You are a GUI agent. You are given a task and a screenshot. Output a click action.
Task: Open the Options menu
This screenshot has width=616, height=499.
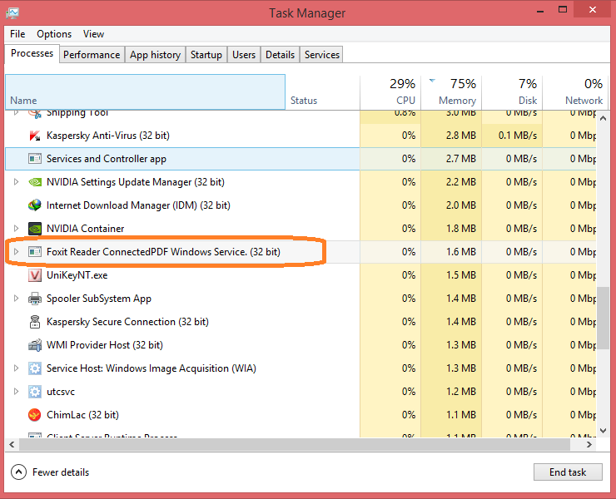[54, 34]
